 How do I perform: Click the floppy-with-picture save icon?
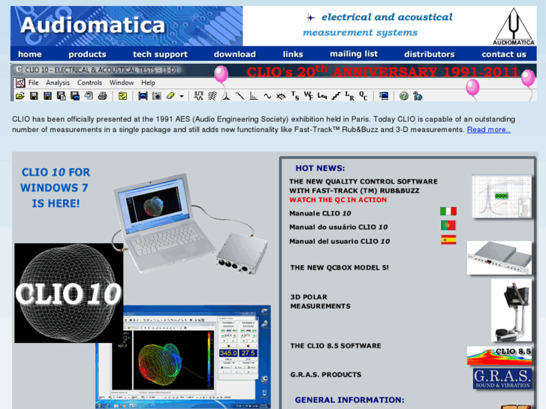point(75,96)
